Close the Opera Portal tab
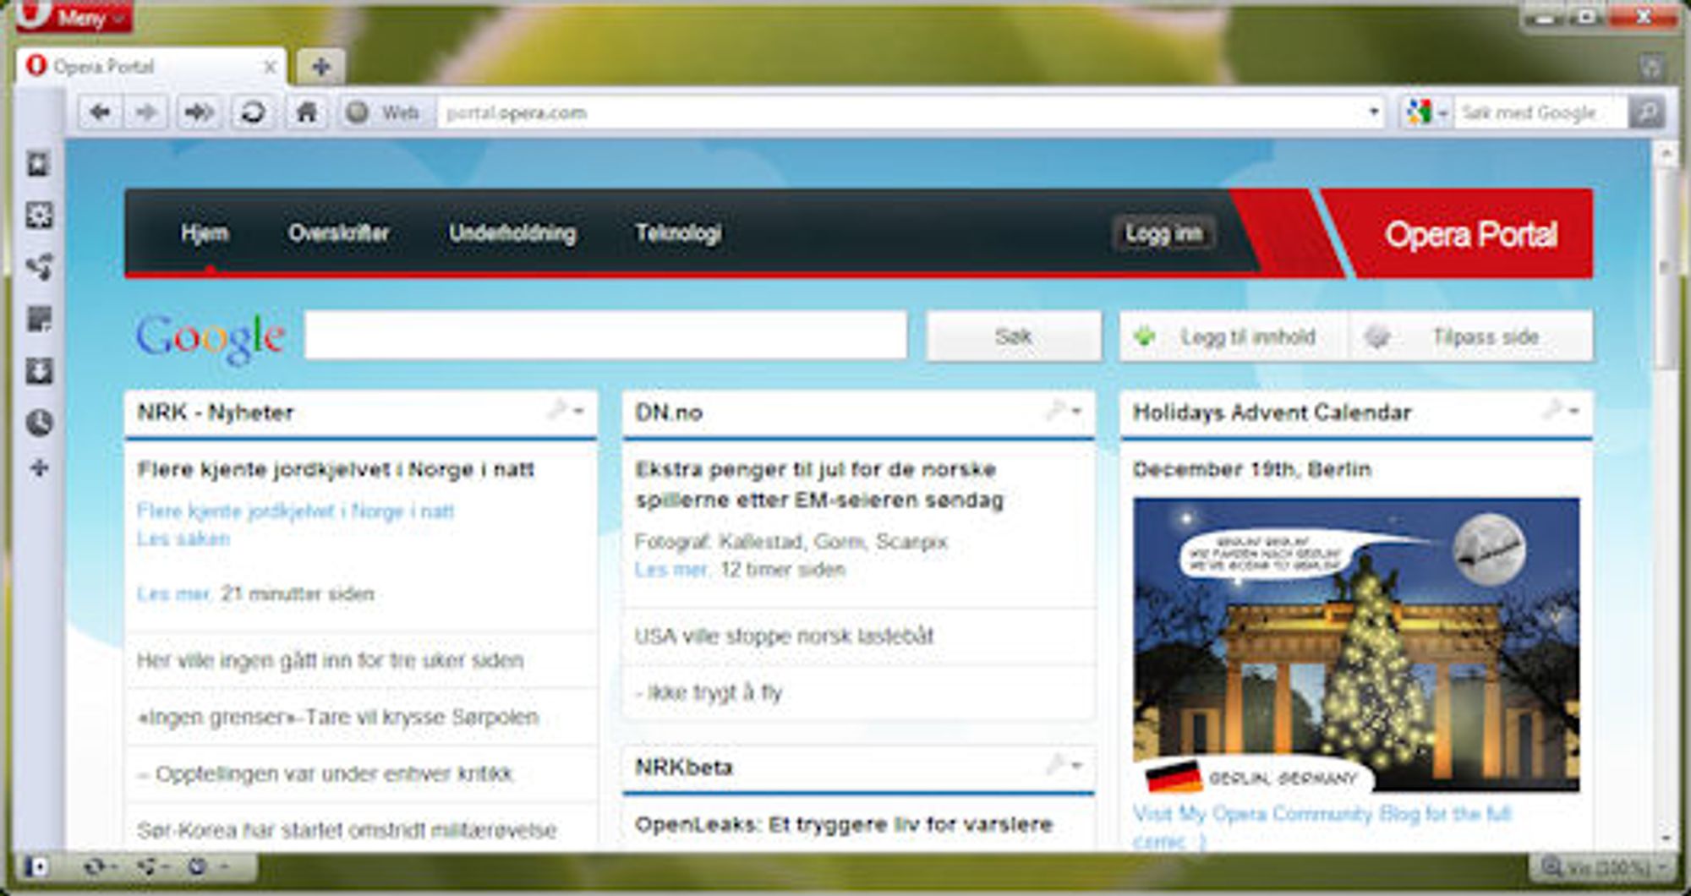 (x=270, y=67)
